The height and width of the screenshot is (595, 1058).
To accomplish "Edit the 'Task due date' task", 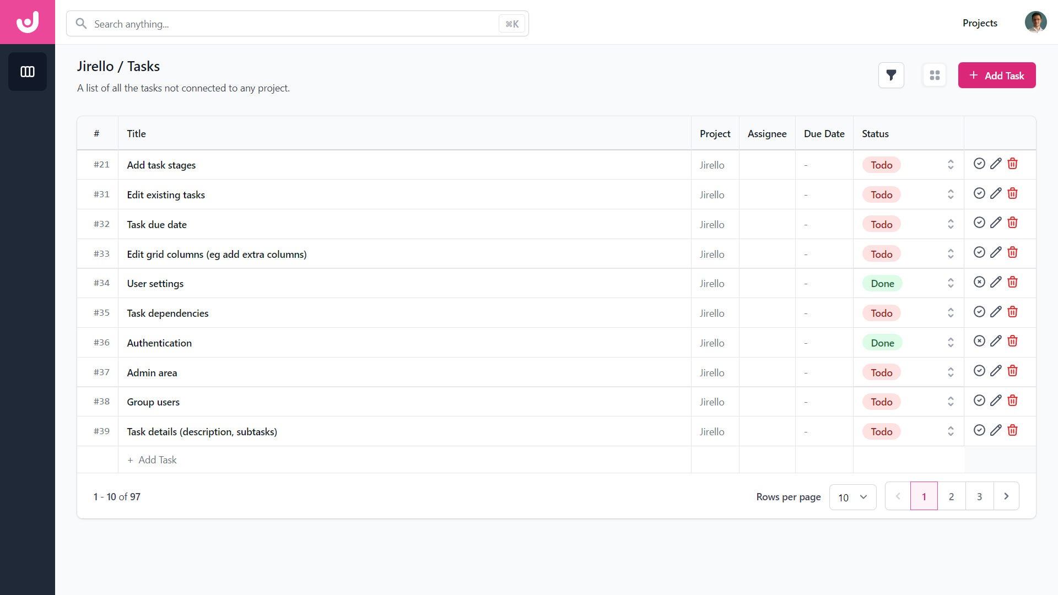I will 996,223.
